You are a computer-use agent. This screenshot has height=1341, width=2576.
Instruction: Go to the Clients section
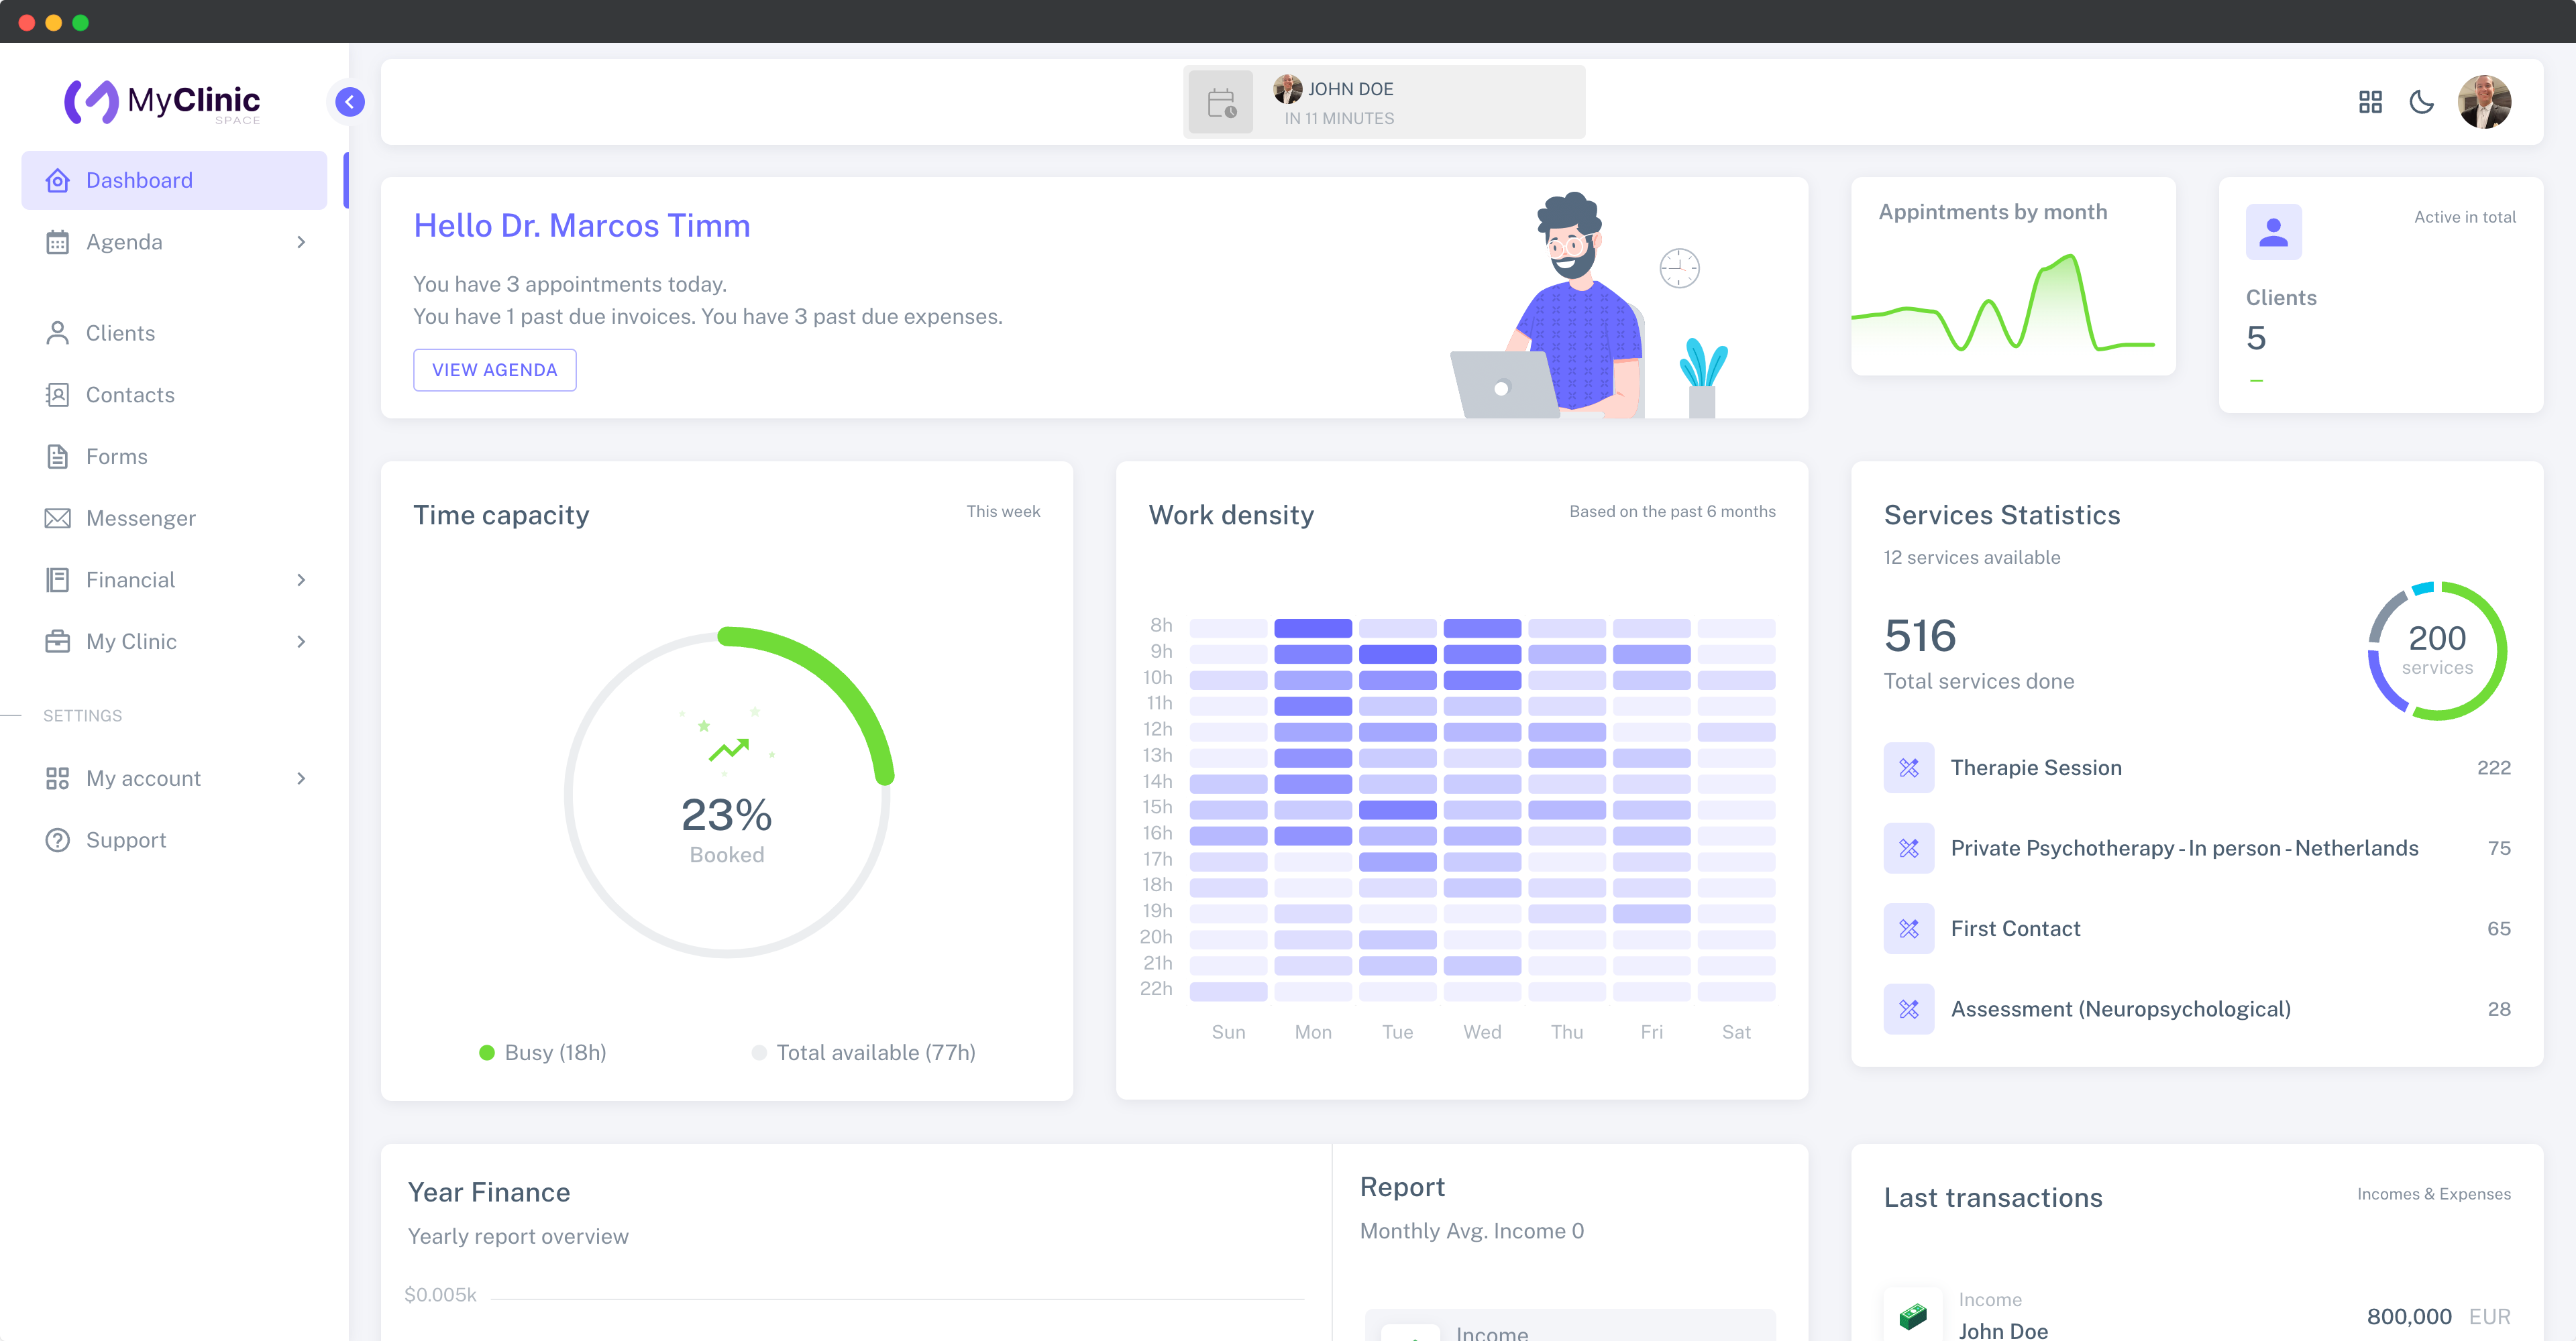tap(120, 333)
